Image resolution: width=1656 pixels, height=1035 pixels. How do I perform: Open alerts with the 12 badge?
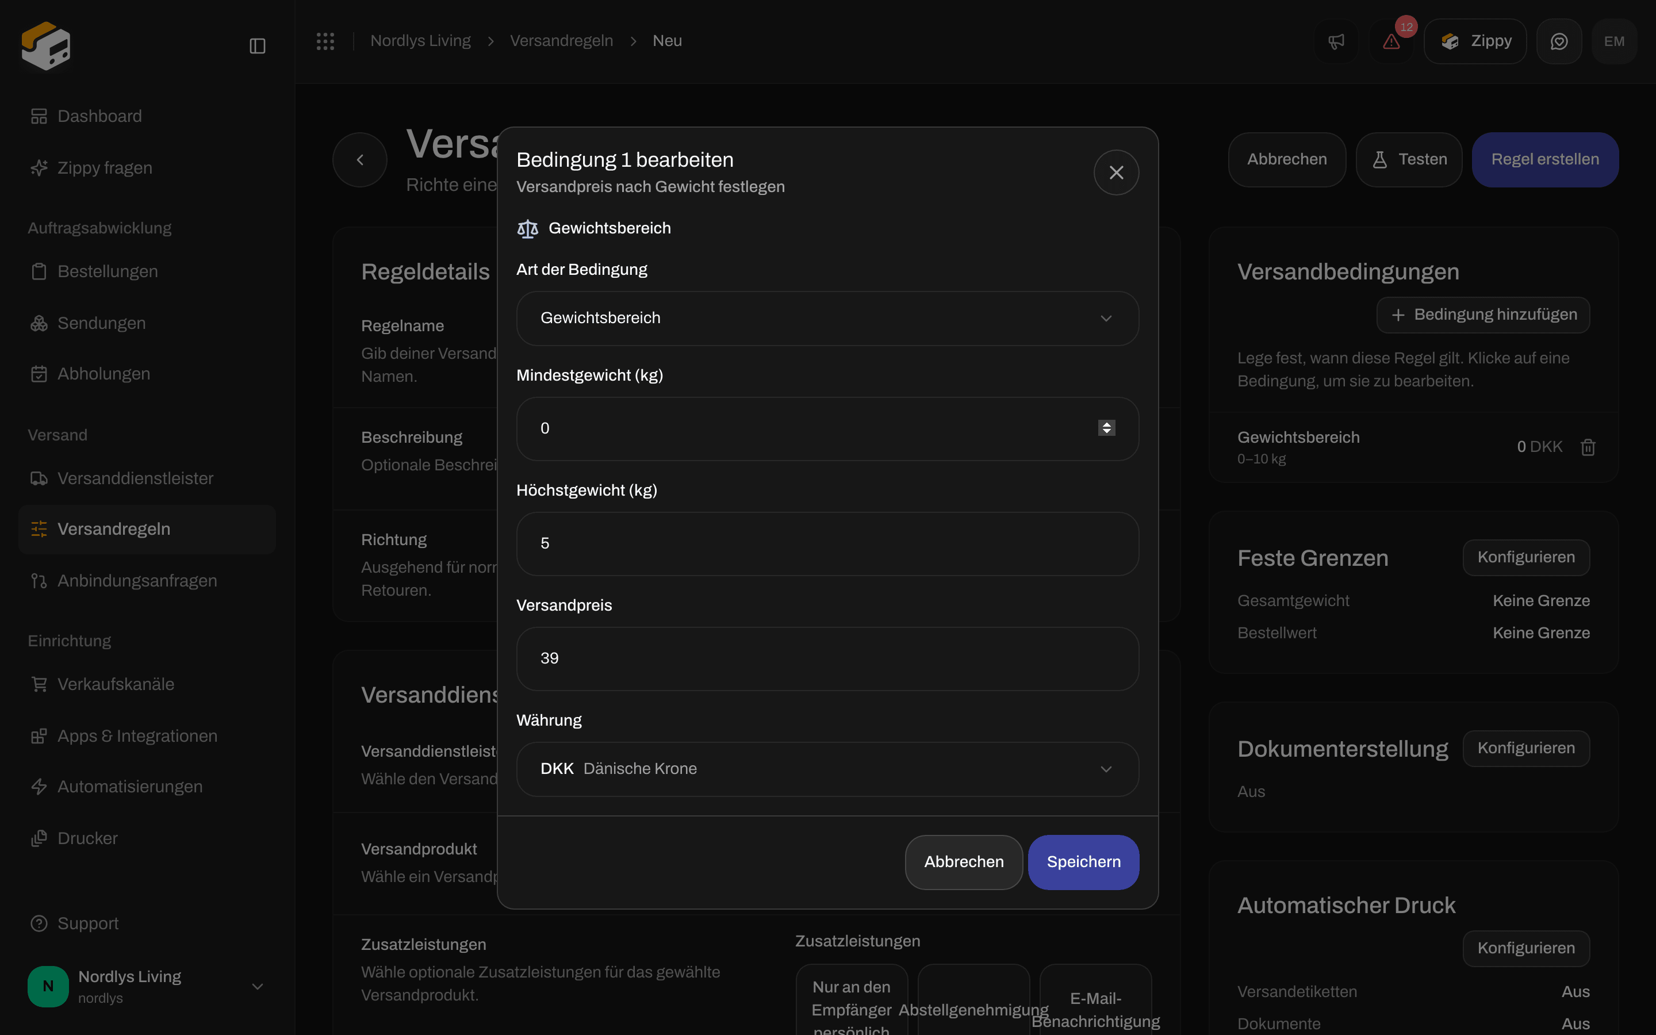coord(1391,41)
